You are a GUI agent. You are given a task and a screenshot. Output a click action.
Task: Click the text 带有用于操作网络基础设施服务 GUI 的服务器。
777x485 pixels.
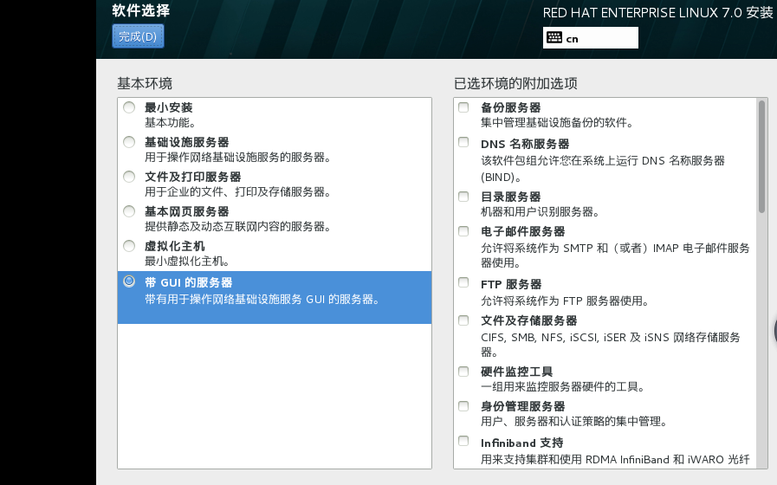[x=262, y=299]
